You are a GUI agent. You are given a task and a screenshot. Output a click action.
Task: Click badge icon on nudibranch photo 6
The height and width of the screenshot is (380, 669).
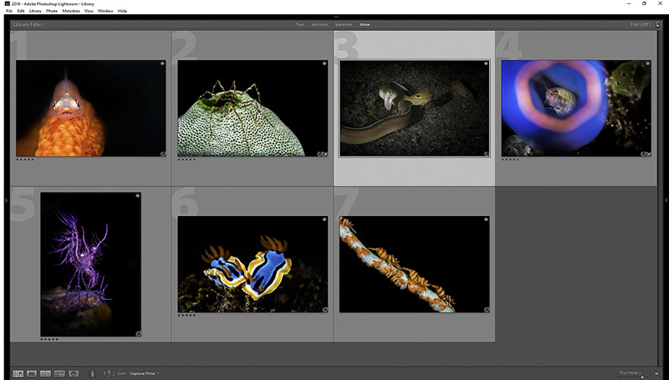click(324, 310)
